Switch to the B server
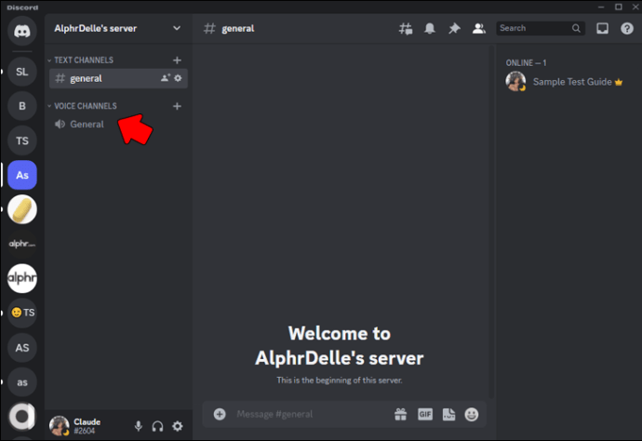This screenshot has width=642, height=441. (x=22, y=106)
